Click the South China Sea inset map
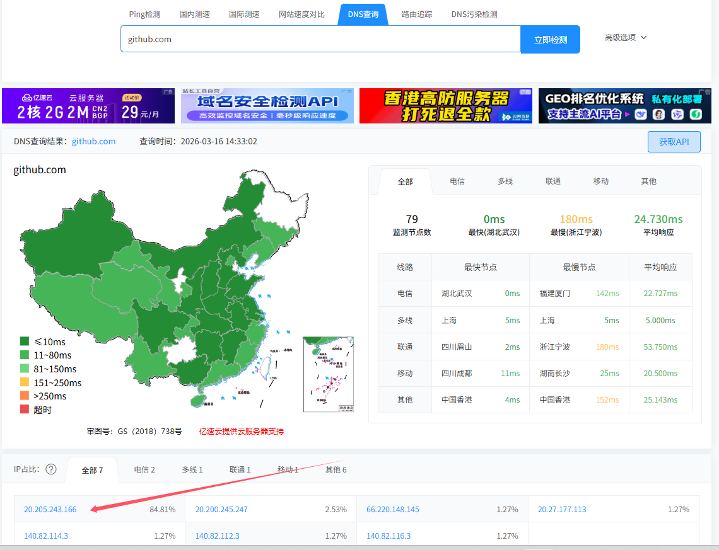The width and height of the screenshot is (719, 550). point(329,375)
